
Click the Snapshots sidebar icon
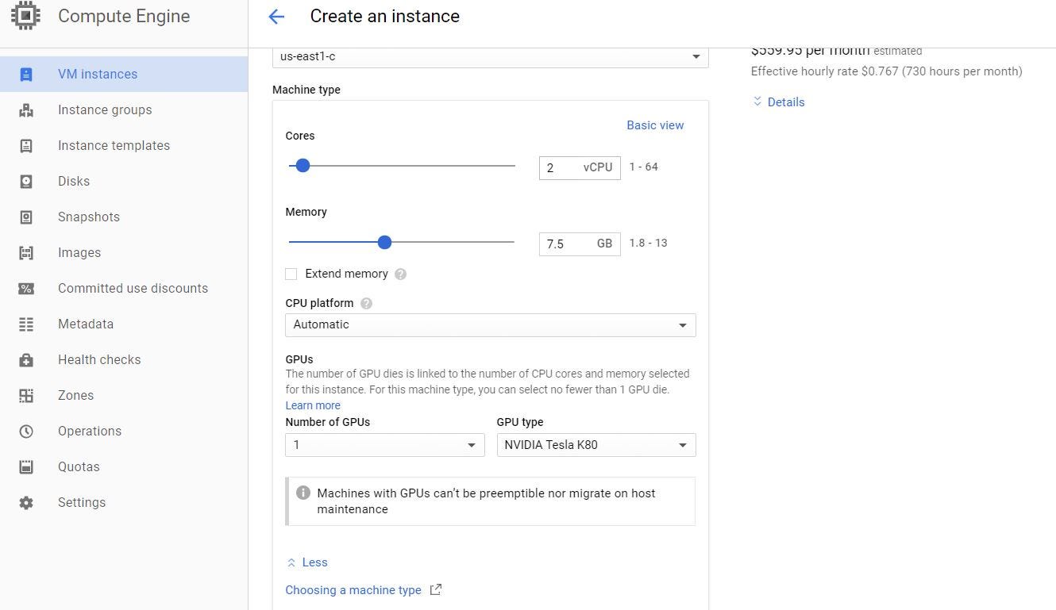pyautogui.click(x=26, y=217)
